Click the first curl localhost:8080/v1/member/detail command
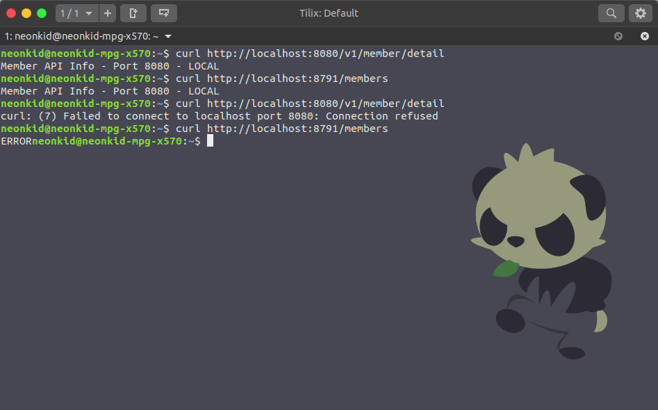This screenshot has height=410, width=658. click(310, 54)
